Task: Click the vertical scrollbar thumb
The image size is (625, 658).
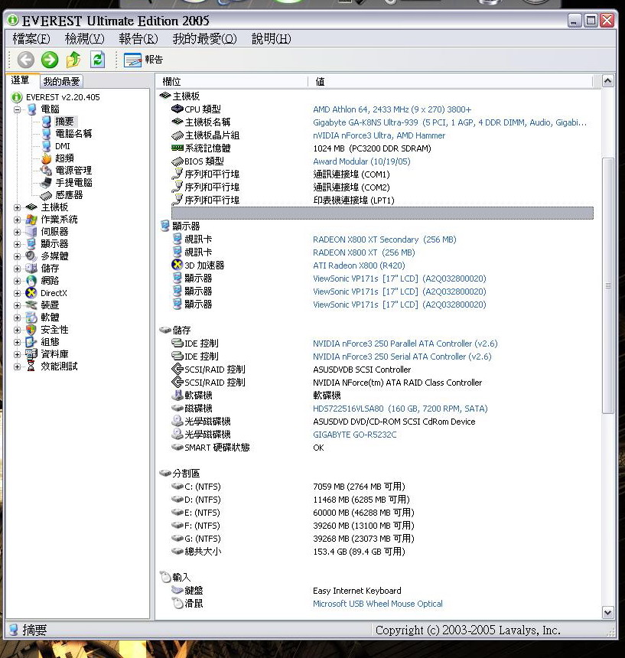Action: click(x=608, y=286)
